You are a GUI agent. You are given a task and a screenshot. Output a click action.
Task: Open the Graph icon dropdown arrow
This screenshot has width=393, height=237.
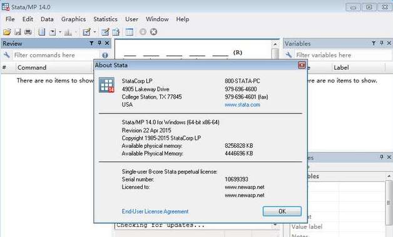click(76, 32)
